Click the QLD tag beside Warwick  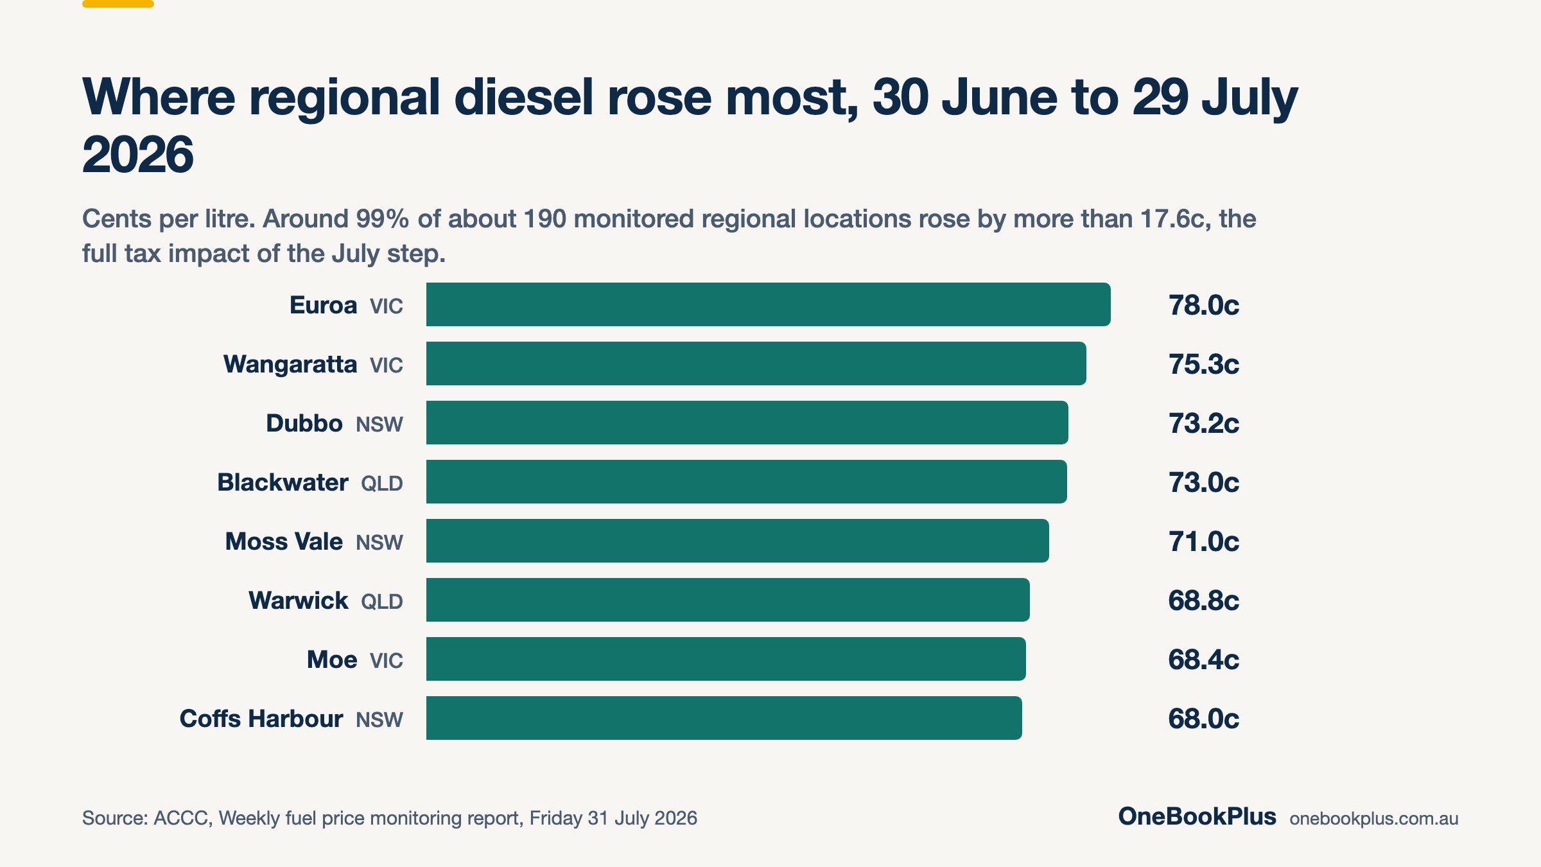(x=382, y=602)
